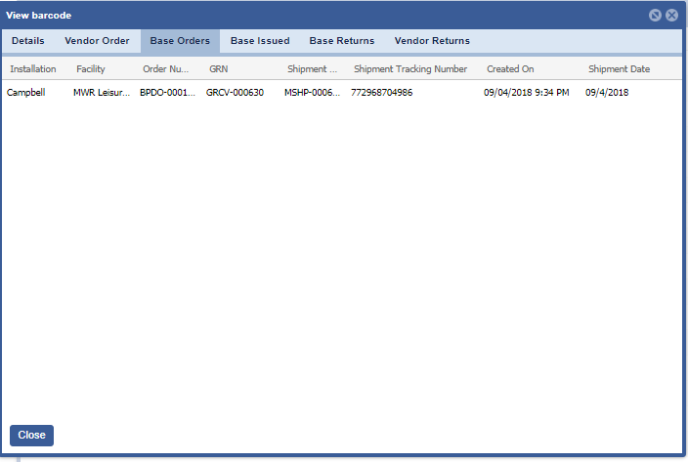Click the Order Number column header
Viewport: 688px width, 462px height.
[x=168, y=69]
